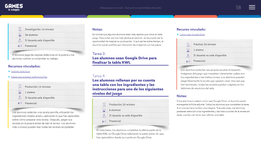
Task: Click the page number 58
Action: 238,8
